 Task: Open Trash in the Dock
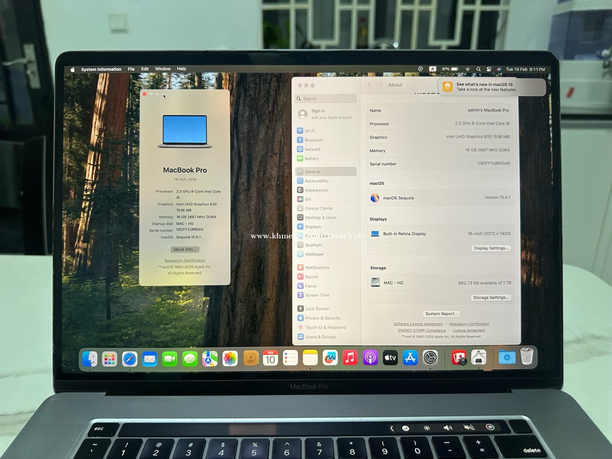click(x=527, y=356)
